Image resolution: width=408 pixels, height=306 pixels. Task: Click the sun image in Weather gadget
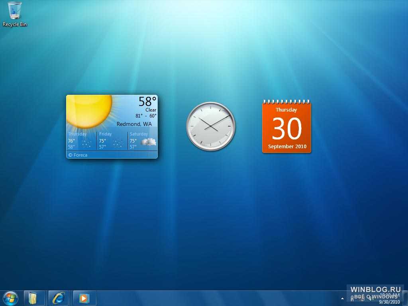coord(89,111)
